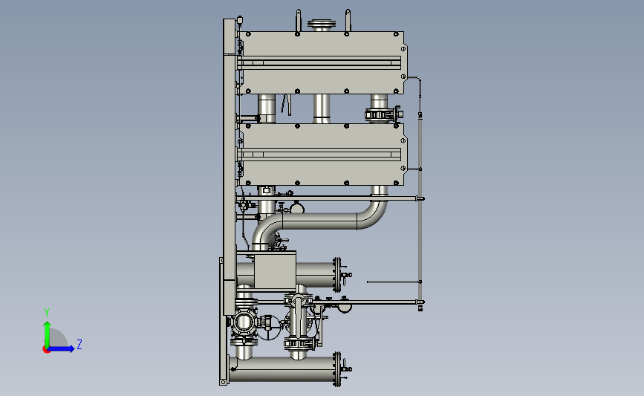Click the 'Y' axis label
Screen dimensions: 644x396
click(x=47, y=313)
